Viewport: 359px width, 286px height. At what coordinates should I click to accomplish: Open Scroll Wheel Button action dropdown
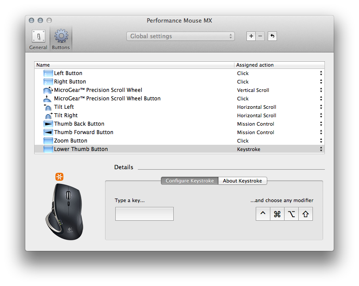coord(321,99)
